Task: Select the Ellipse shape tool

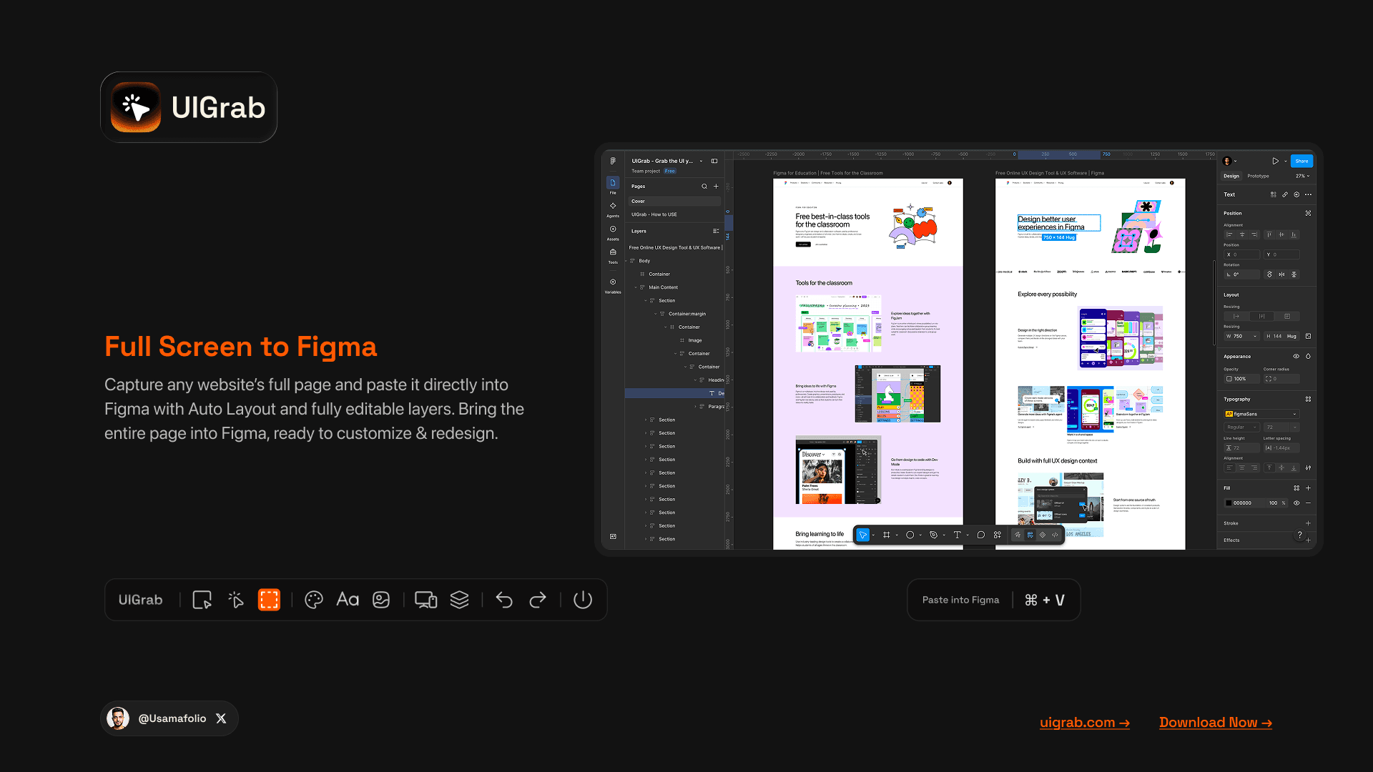Action: (910, 535)
